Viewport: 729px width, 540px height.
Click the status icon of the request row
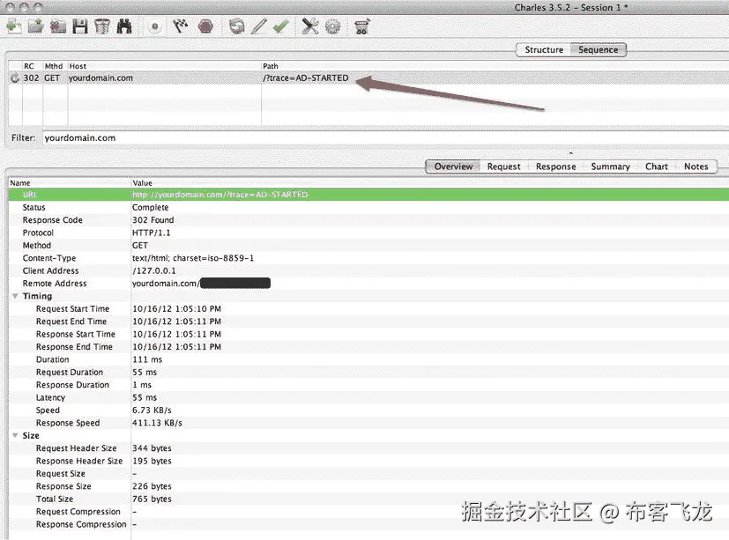tap(15, 78)
